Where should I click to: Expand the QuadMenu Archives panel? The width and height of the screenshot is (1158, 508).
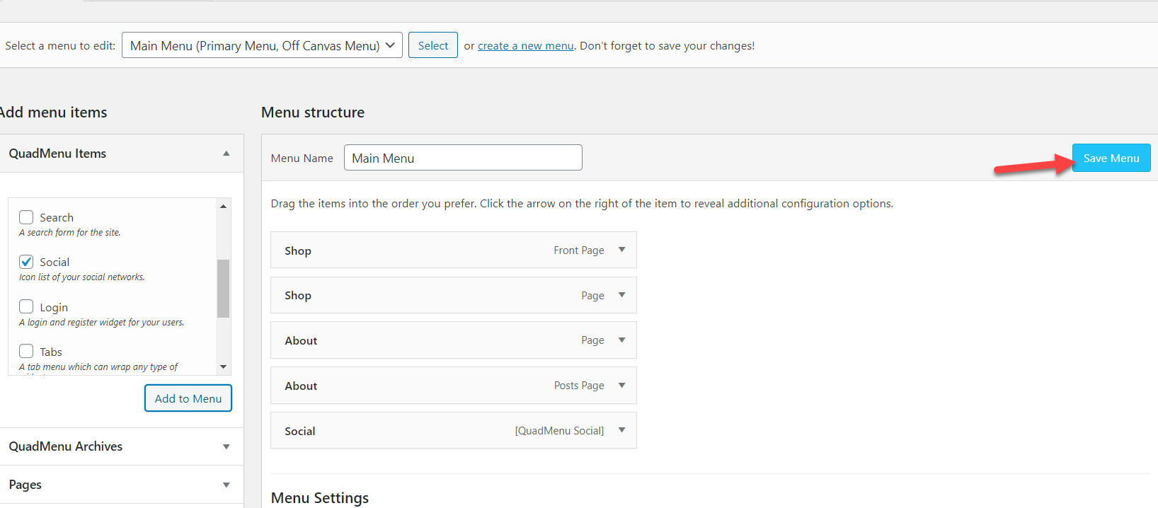pyautogui.click(x=227, y=446)
